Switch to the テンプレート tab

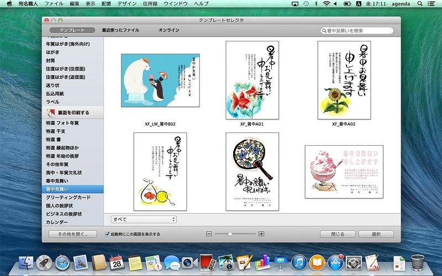[x=72, y=30]
